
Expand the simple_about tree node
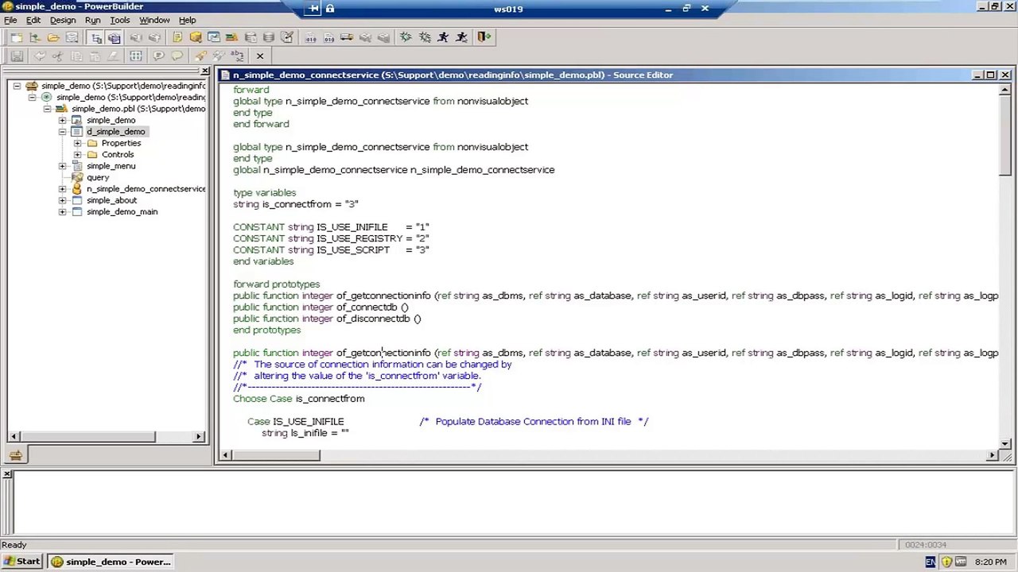[62, 200]
